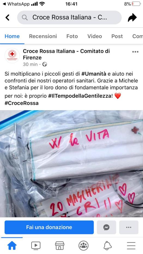
Task: Switch to the Post tab
Action: click(x=117, y=36)
